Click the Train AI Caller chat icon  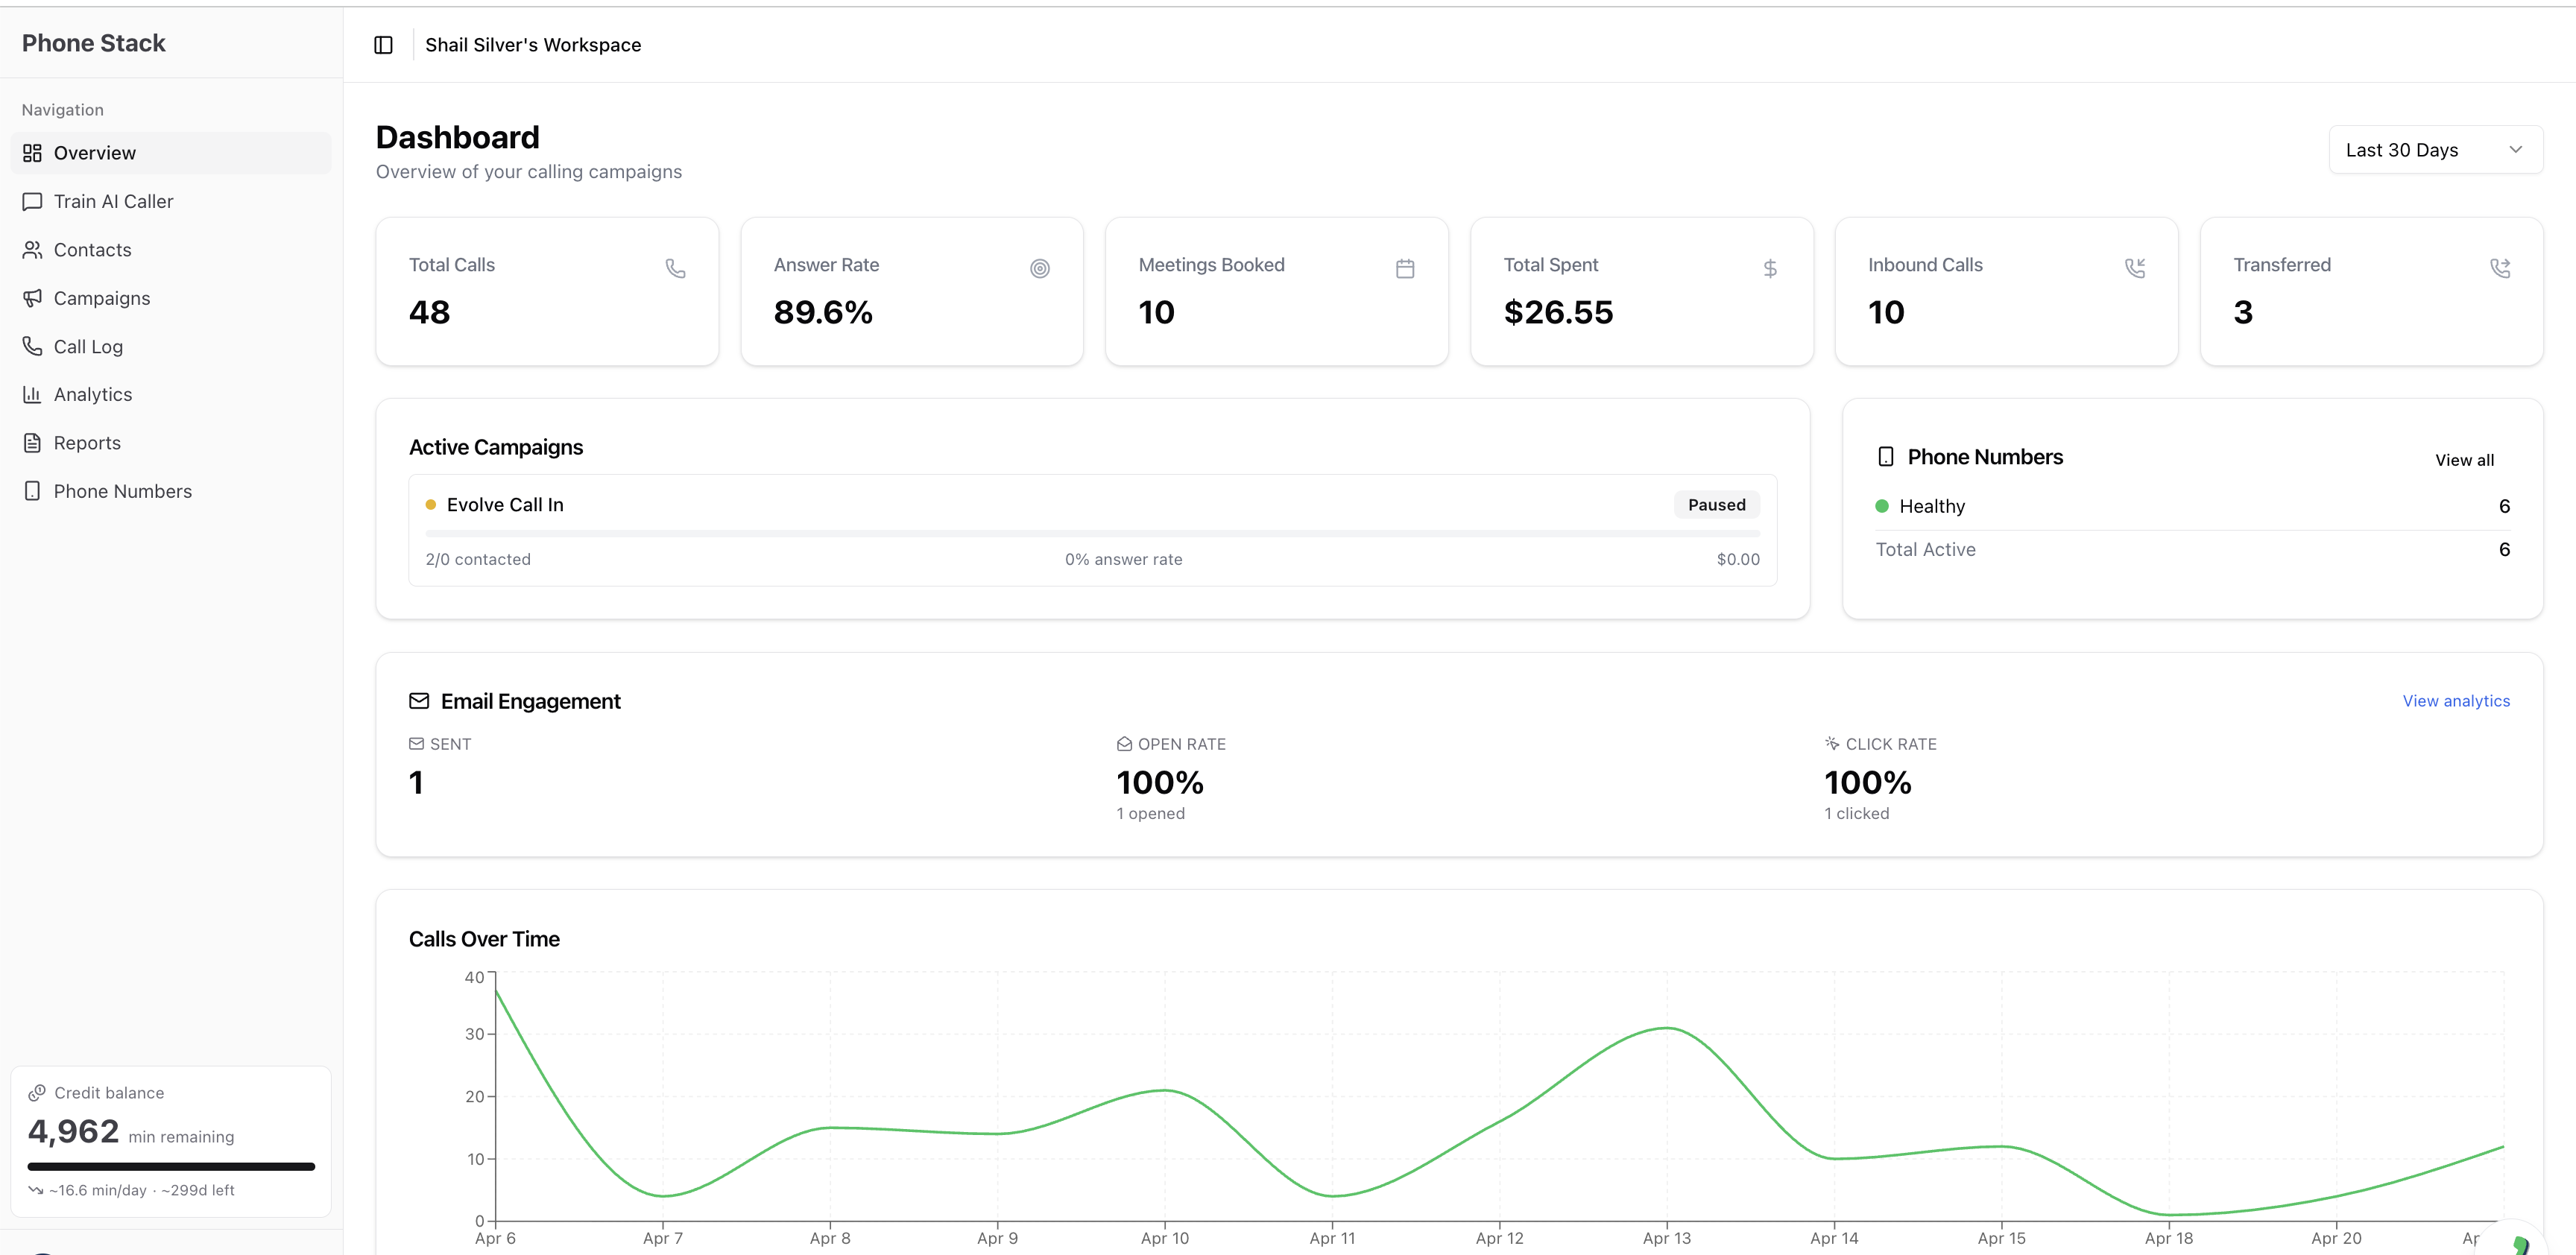32,201
